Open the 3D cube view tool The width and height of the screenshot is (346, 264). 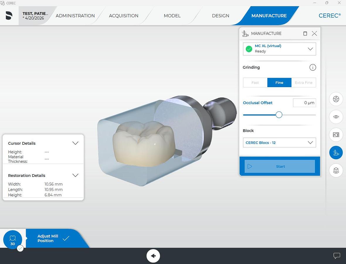click(x=336, y=170)
